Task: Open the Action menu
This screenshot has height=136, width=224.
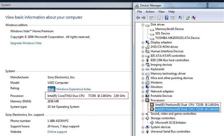Action: [150, 12]
